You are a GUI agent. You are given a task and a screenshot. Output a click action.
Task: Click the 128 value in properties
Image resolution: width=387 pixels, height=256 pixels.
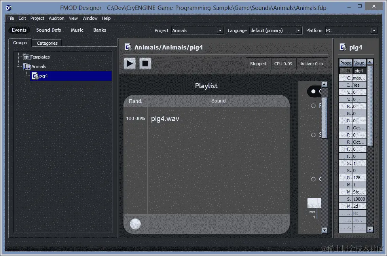click(359, 178)
